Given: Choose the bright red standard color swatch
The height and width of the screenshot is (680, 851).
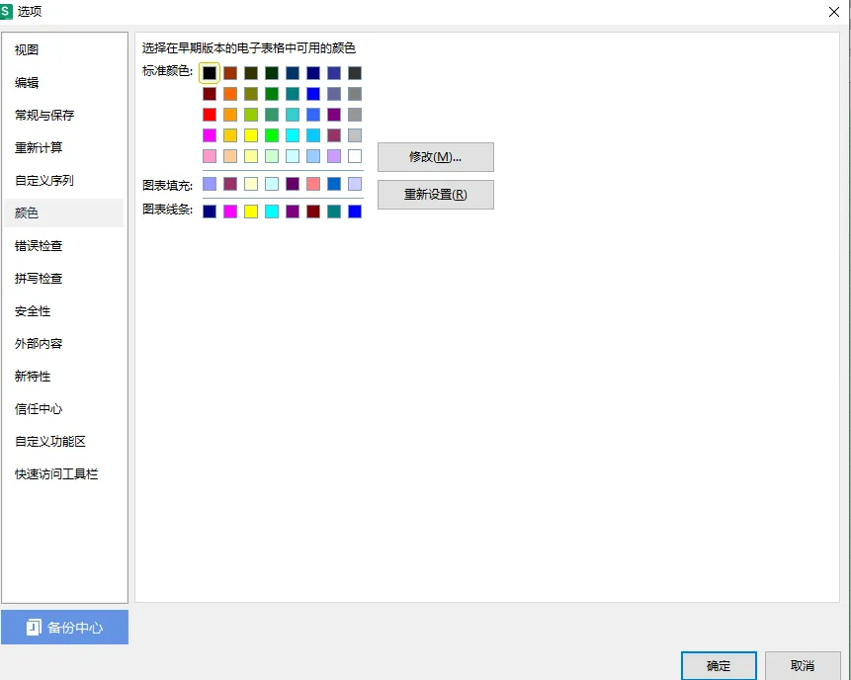Looking at the screenshot, I should pos(210,115).
